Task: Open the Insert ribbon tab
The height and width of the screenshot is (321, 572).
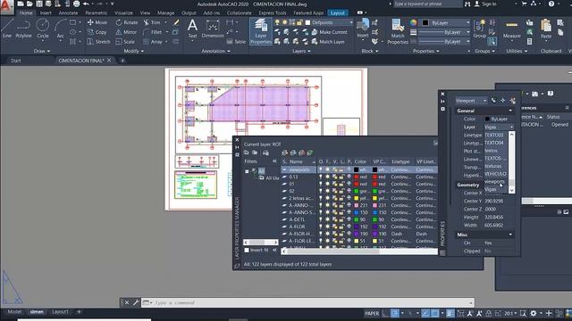Action: 46,12
